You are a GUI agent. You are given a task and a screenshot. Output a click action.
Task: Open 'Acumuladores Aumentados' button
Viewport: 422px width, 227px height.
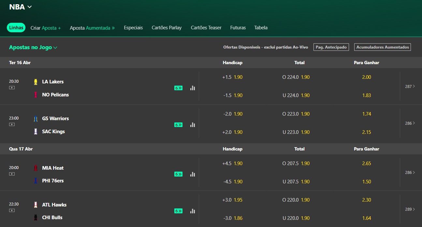click(382, 47)
